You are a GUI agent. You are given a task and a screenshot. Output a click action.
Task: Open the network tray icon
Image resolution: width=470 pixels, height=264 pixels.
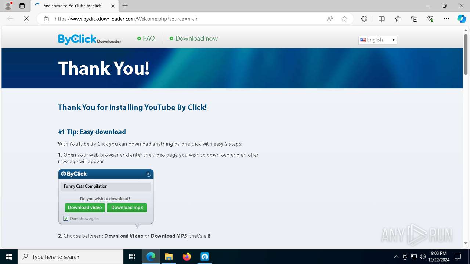click(x=414, y=257)
